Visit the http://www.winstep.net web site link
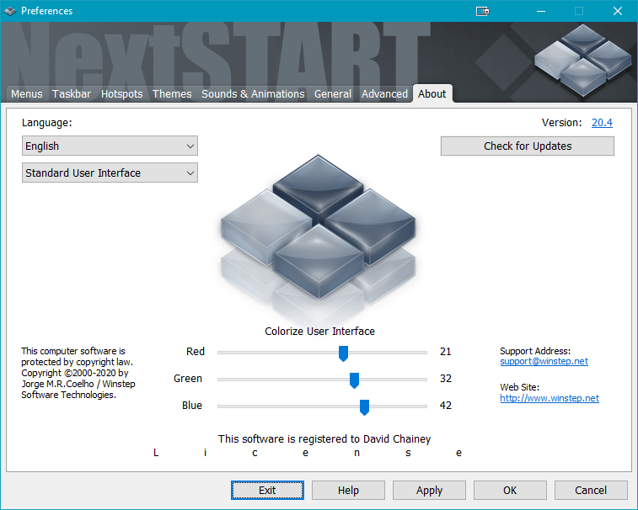 pos(549,398)
